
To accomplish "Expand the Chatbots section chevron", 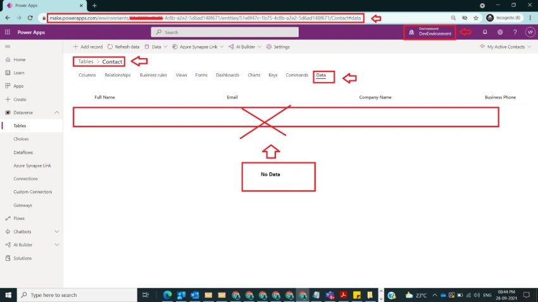I will pyautogui.click(x=56, y=232).
